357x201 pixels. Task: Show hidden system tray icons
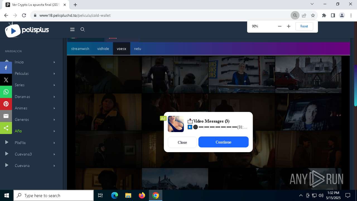tap(301, 195)
